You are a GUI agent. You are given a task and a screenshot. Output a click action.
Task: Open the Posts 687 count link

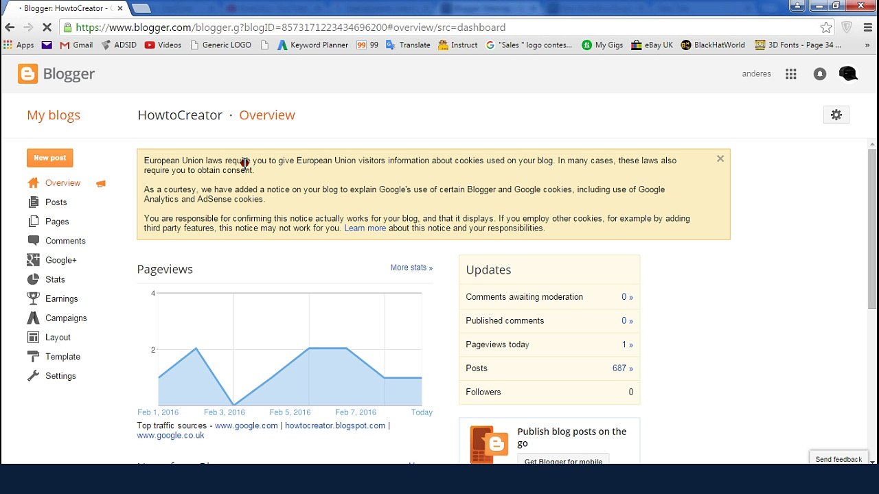pyautogui.click(x=623, y=368)
